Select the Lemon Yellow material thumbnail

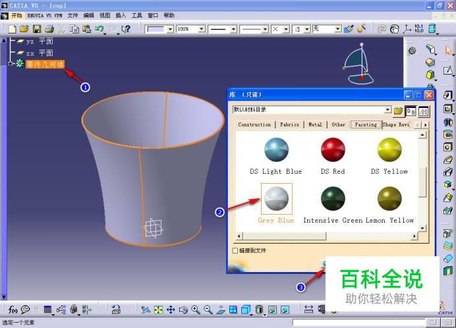click(389, 199)
